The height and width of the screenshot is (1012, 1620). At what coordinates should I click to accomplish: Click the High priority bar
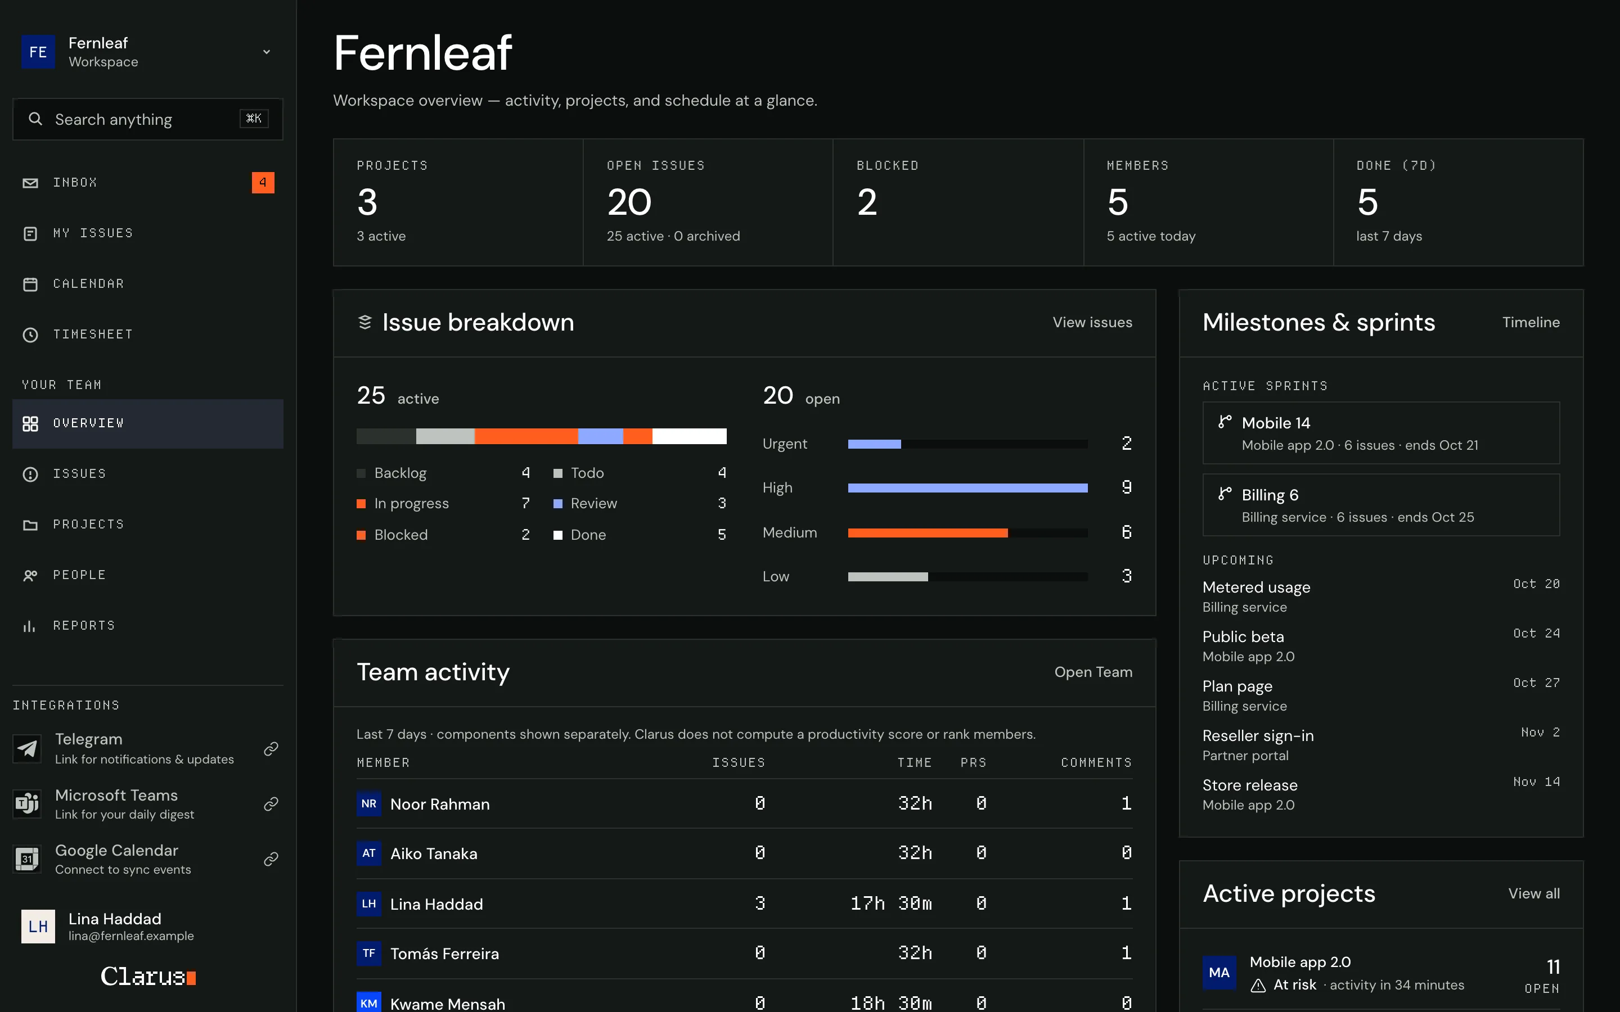click(967, 488)
